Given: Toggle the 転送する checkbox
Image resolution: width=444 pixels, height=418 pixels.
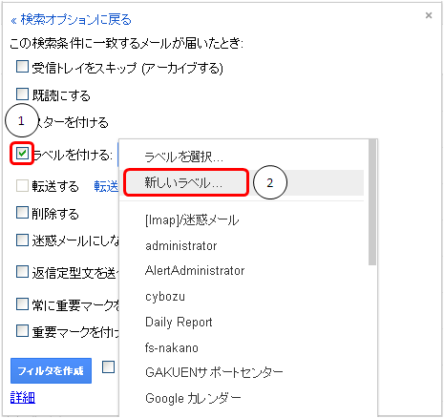Looking at the screenshot, I should tap(22, 185).
